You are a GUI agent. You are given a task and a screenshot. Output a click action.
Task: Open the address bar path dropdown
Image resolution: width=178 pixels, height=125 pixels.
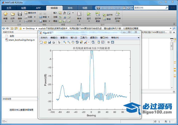point(171,28)
